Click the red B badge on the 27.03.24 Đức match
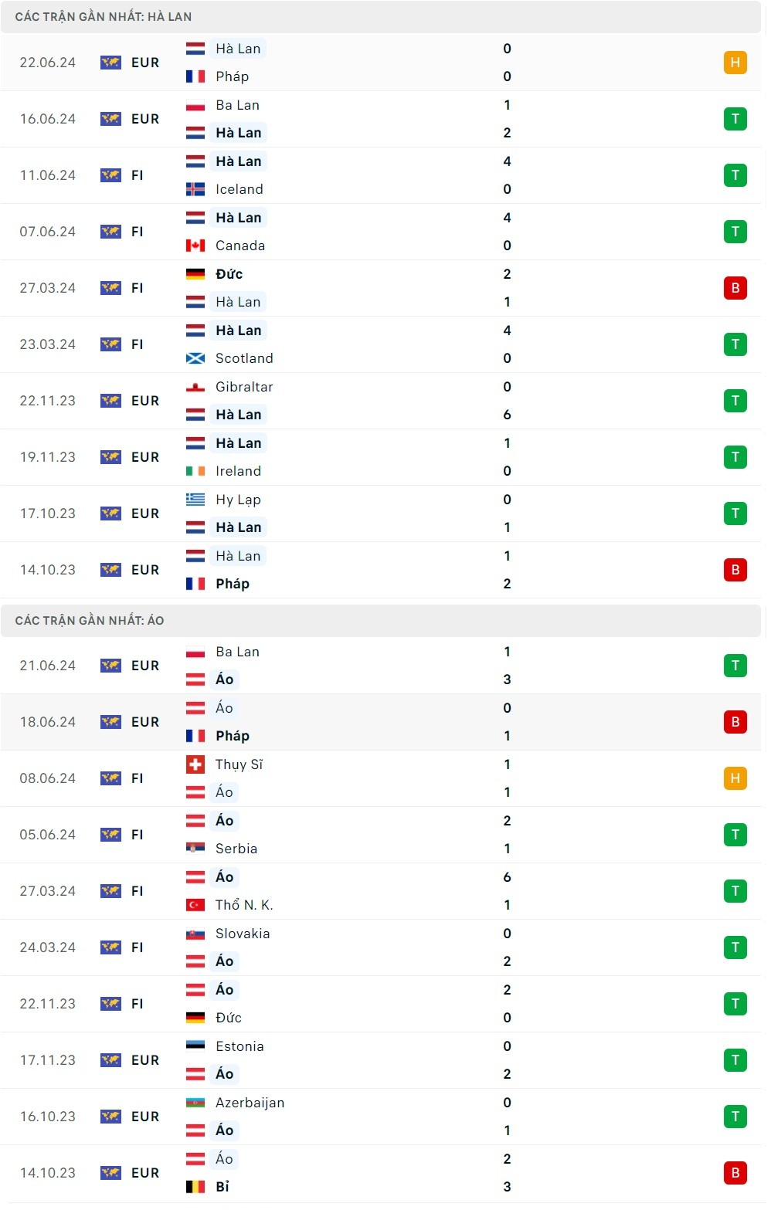Viewport: 771px width, 1210px height. click(x=735, y=288)
